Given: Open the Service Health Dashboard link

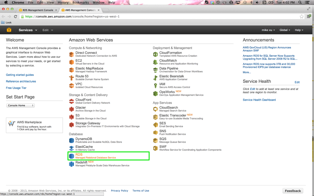Looking at the screenshot, I should click(259, 100).
